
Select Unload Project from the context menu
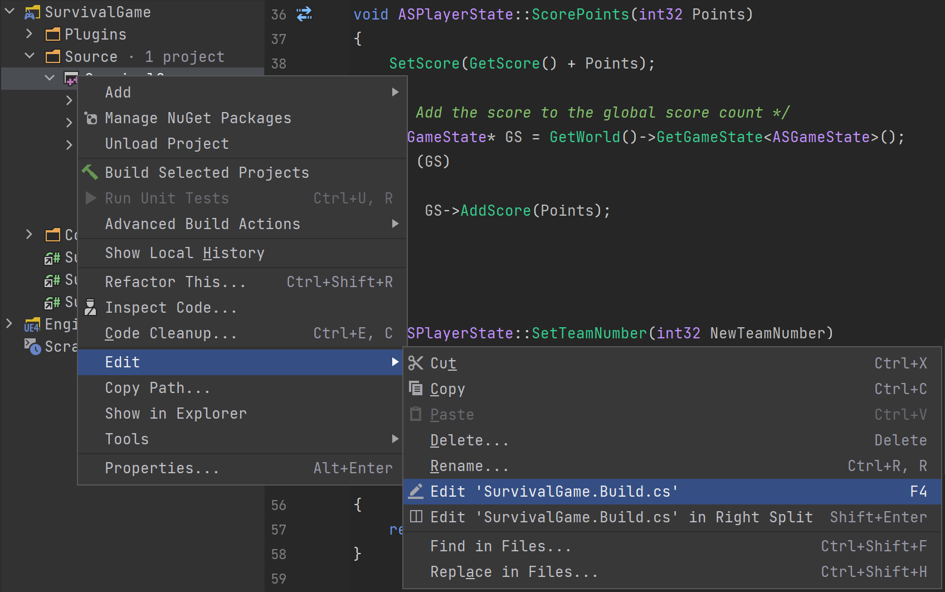click(166, 143)
